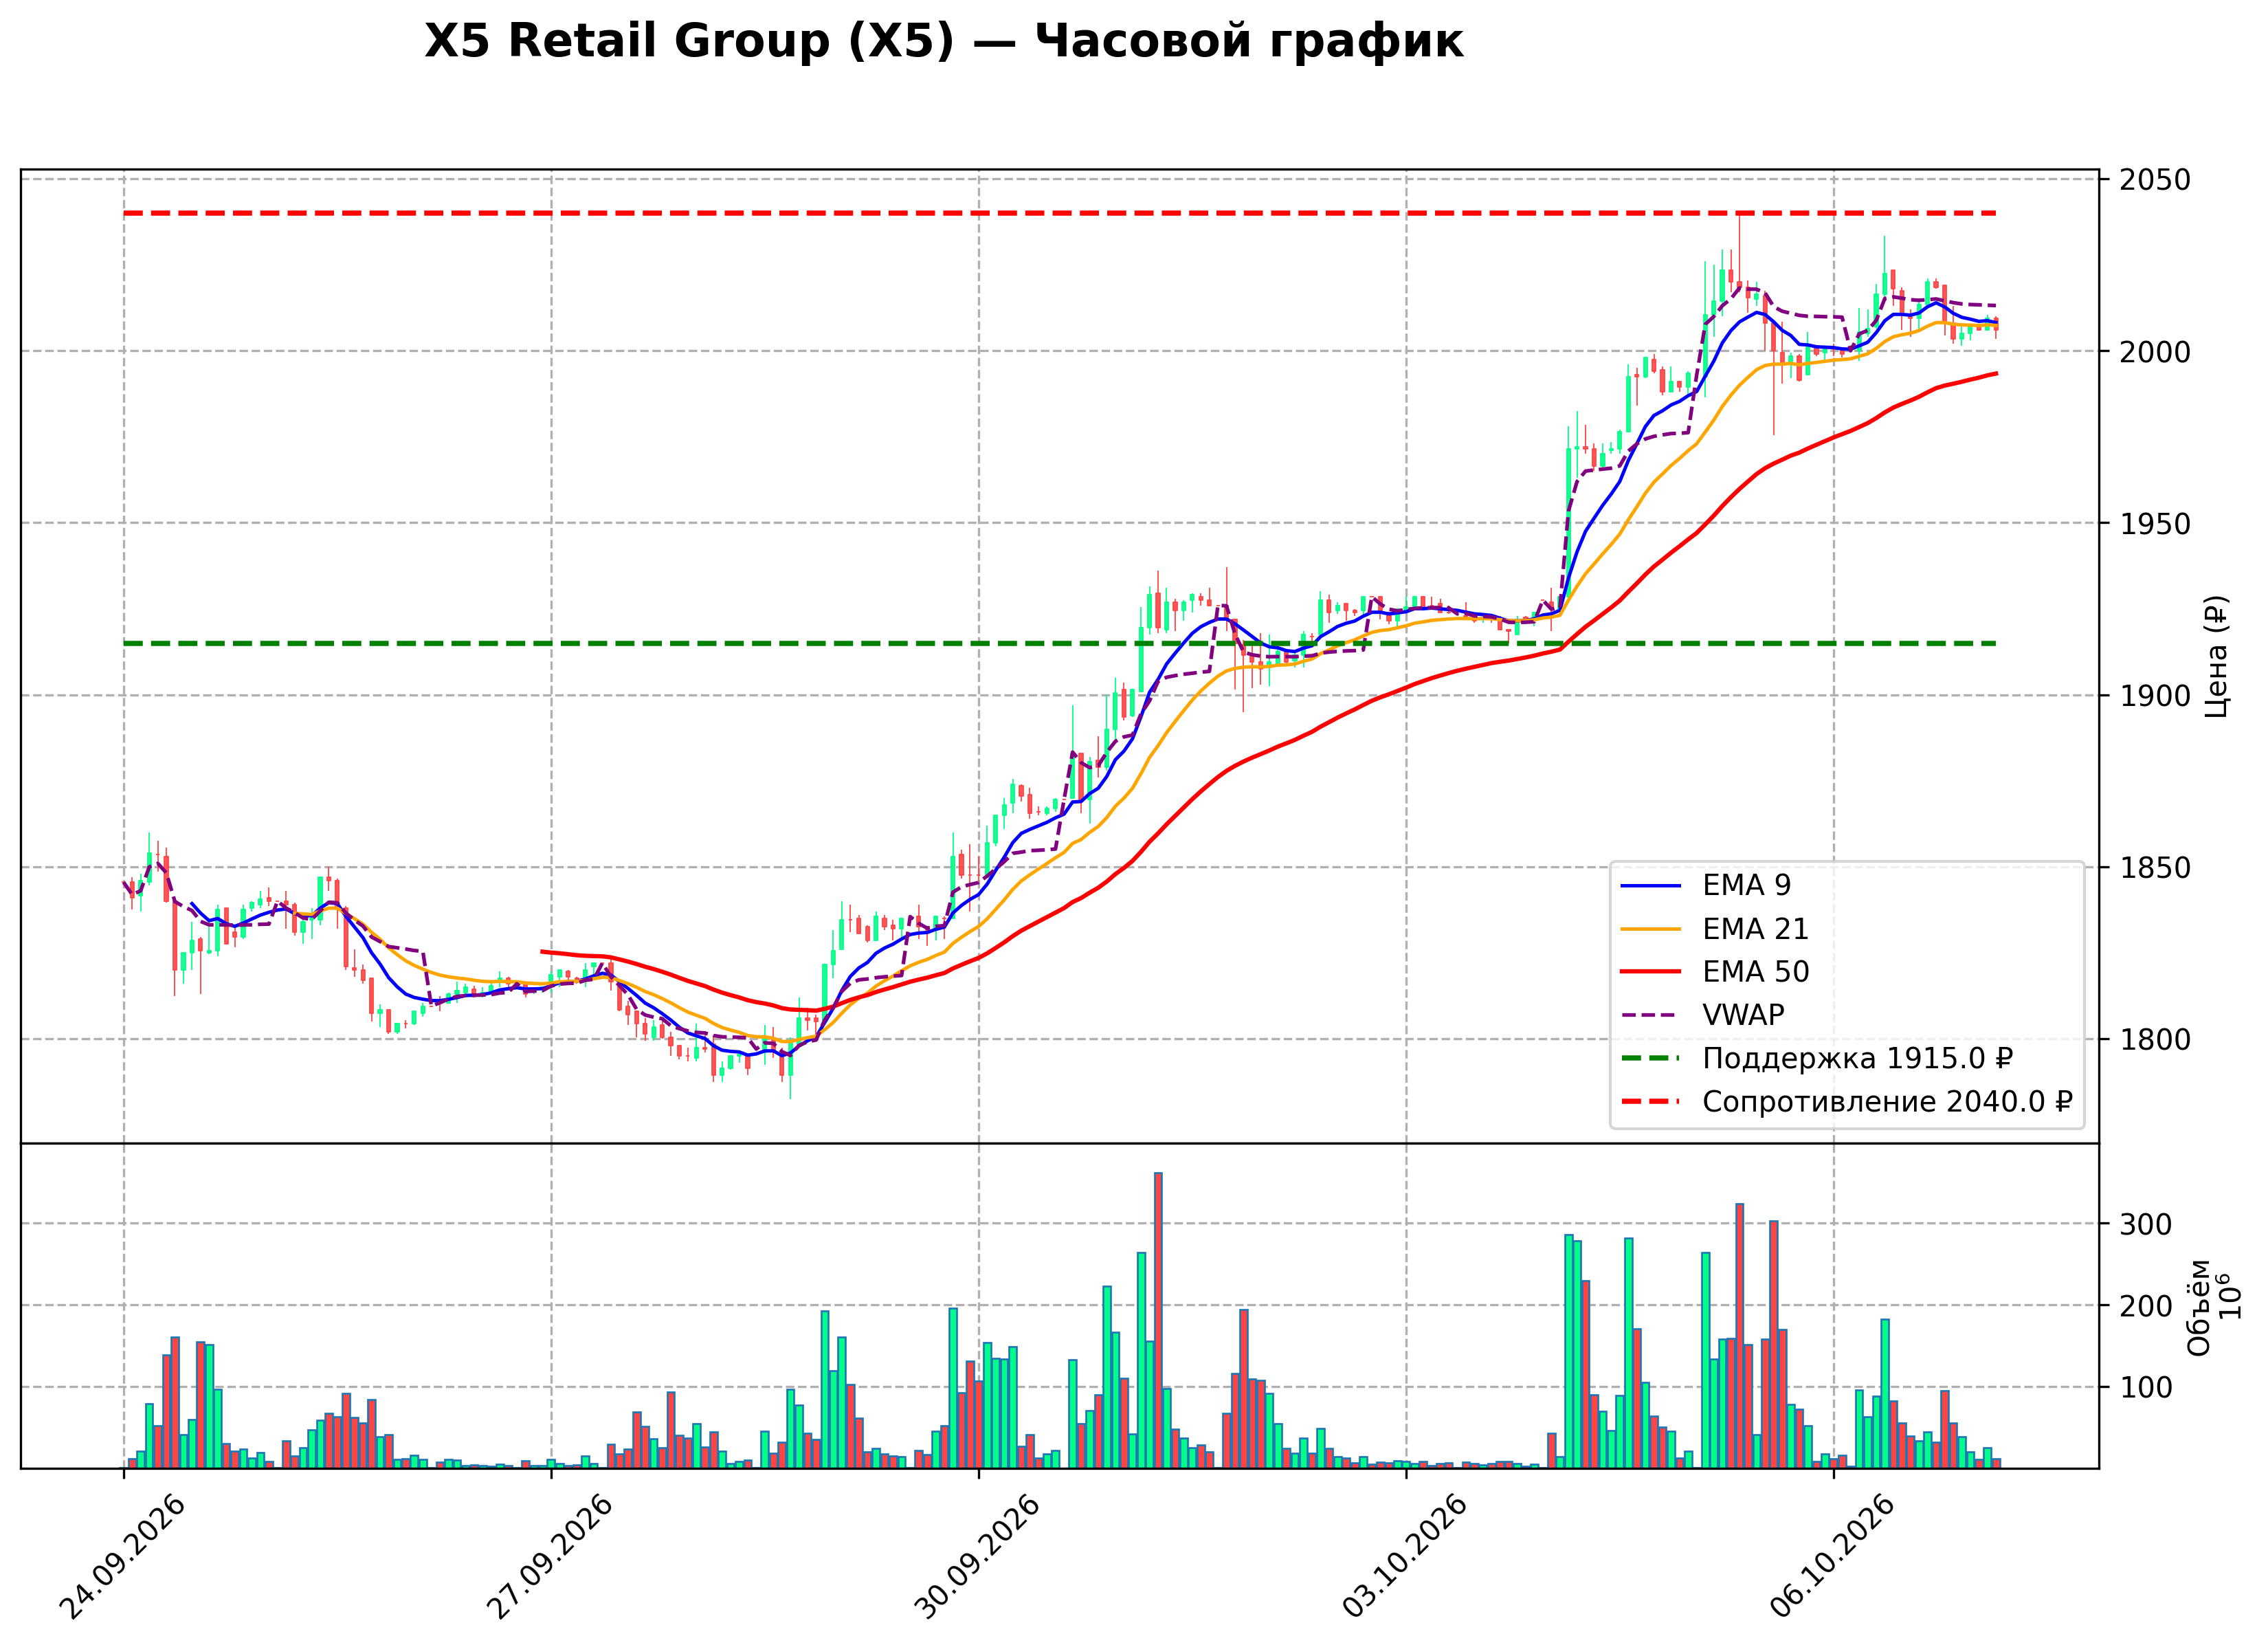Click the red solid EMA 50 legend line sample
The width and height of the screenshot is (2268, 1645).
tap(1650, 972)
